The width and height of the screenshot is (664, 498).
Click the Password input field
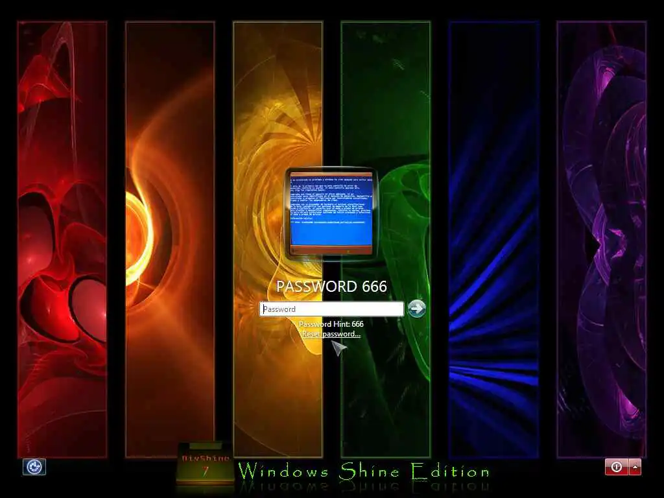331,309
